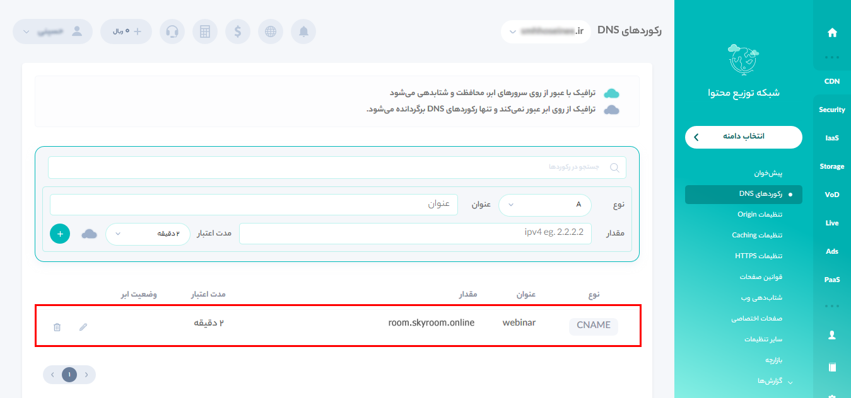Open the notifications bell icon
This screenshot has width=851, height=398.
303,31
